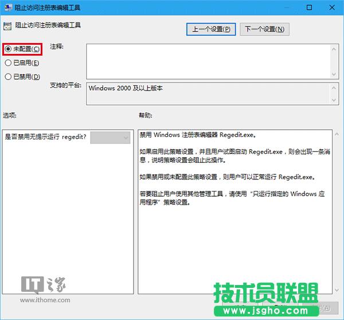Go to previous setting with 上一个设置(P)
This screenshot has height=320, width=344.
click(210, 29)
